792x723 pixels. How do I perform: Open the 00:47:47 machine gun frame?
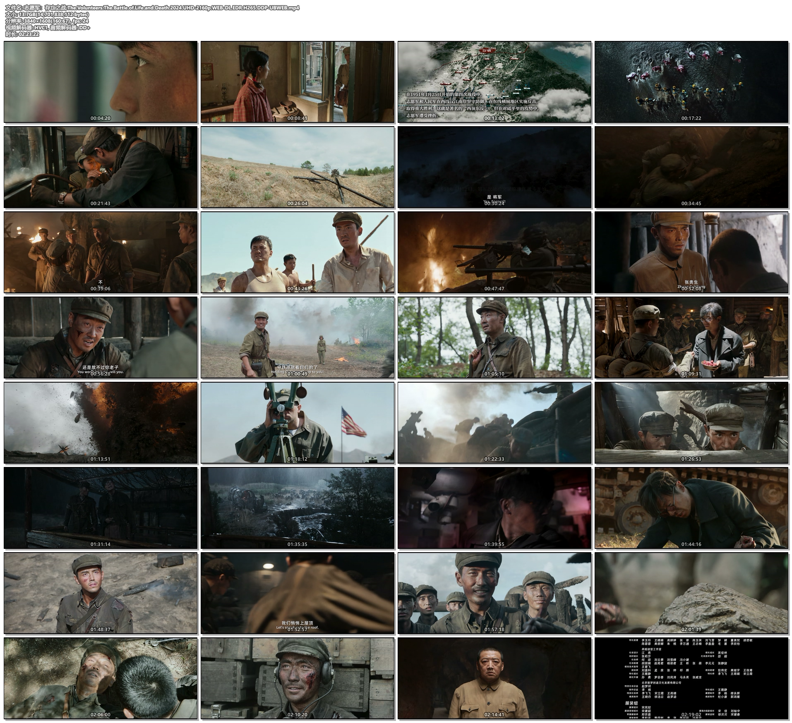tap(494, 252)
